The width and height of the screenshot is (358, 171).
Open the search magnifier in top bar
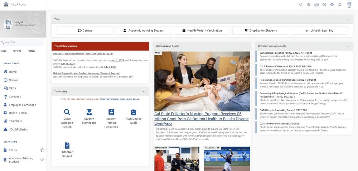tap(301, 5)
